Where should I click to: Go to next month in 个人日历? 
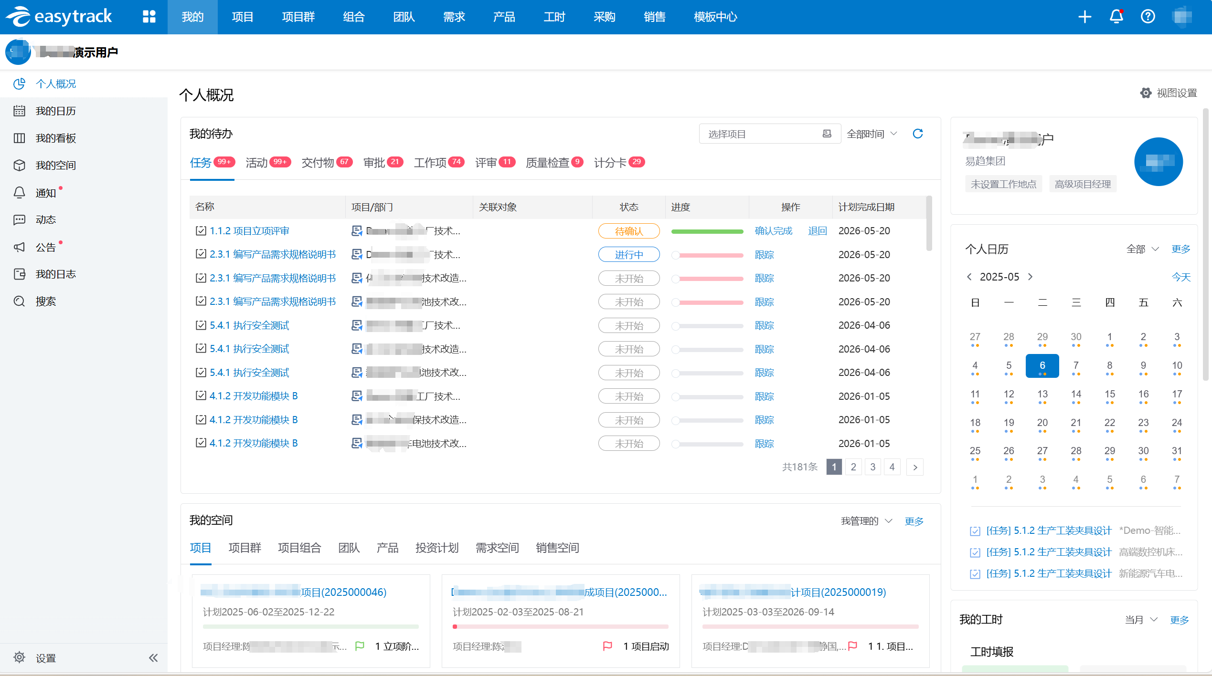[x=1030, y=277]
